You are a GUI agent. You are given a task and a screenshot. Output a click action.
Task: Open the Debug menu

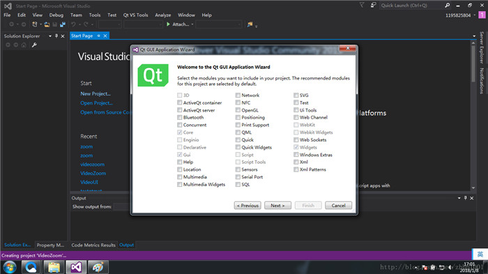point(56,15)
